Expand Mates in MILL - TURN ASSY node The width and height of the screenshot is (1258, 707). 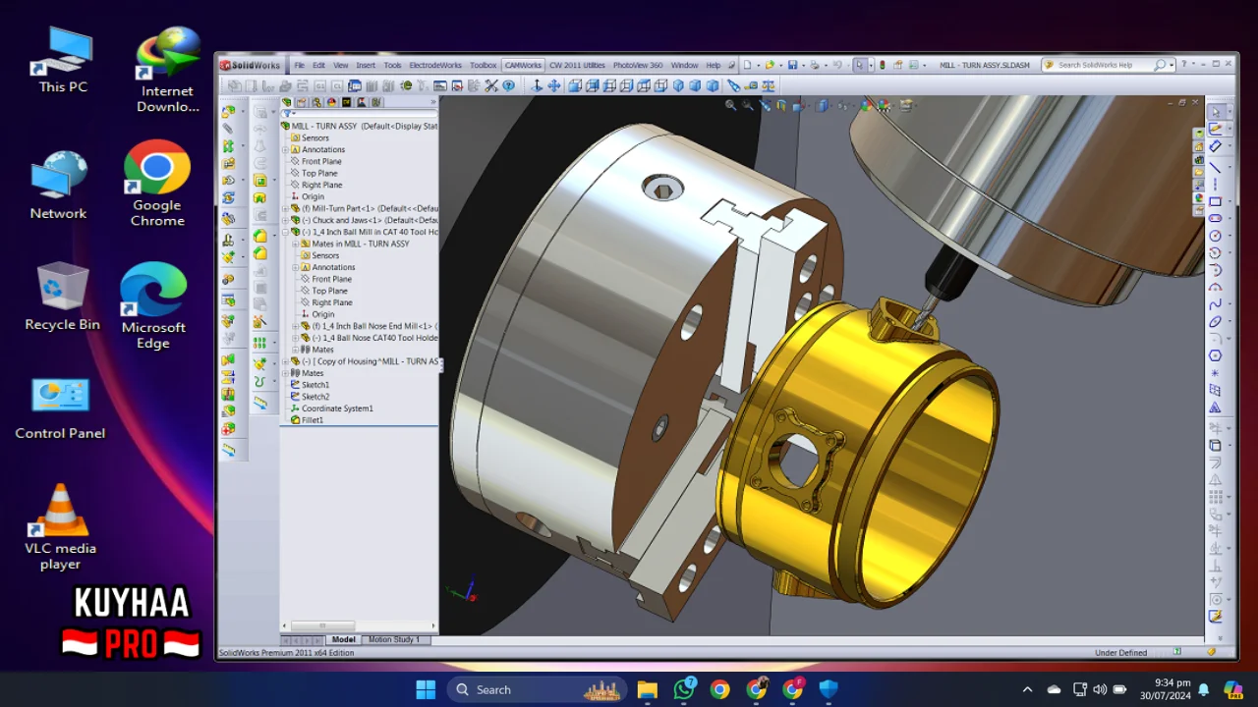point(296,244)
